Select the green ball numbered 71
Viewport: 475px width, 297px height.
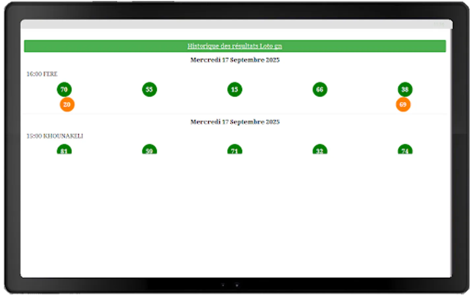[x=235, y=149]
